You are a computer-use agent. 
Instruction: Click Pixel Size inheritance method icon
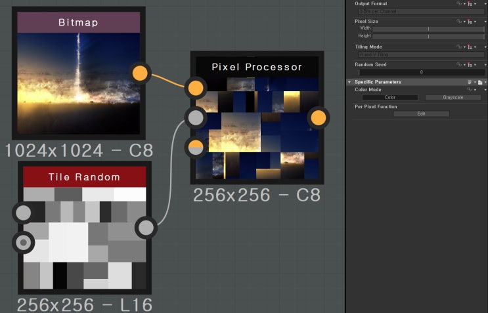tap(470, 22)
